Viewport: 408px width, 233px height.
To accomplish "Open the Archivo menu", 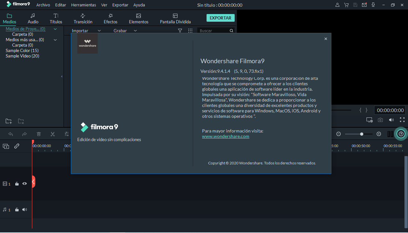I will 43,5.
